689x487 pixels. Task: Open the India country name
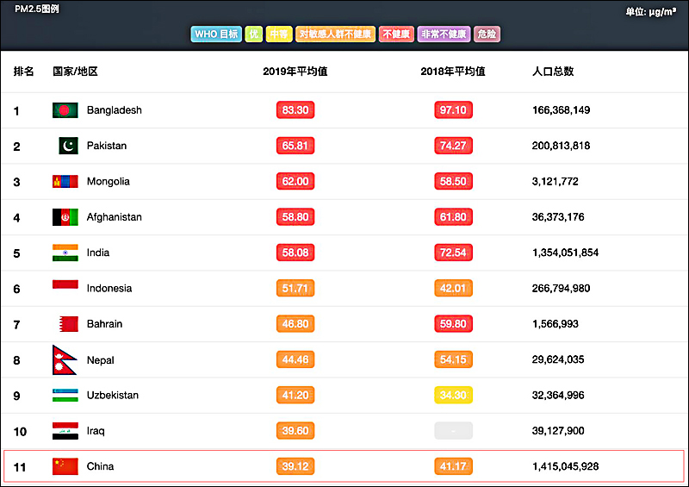click(x=98, y=253)
